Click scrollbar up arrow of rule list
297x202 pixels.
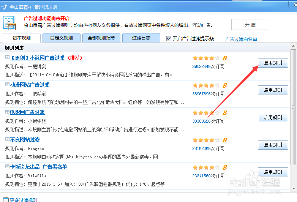click(x=294, y=46)
